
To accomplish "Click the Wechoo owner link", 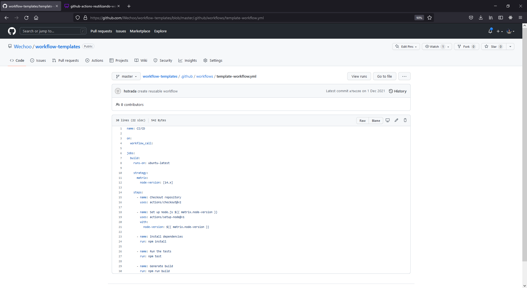I will pyautogui.click(x=23, y=47).
